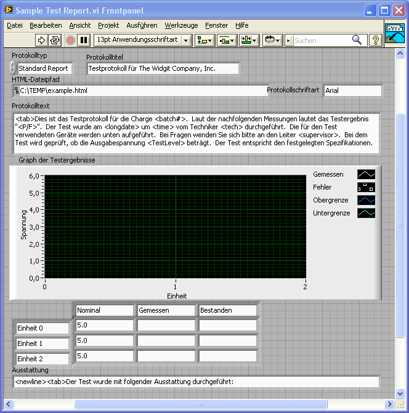Open the Reorder dropdown in the toolbar
The height and width of the screenshot is (413, 409).
(x=272, y=40)
